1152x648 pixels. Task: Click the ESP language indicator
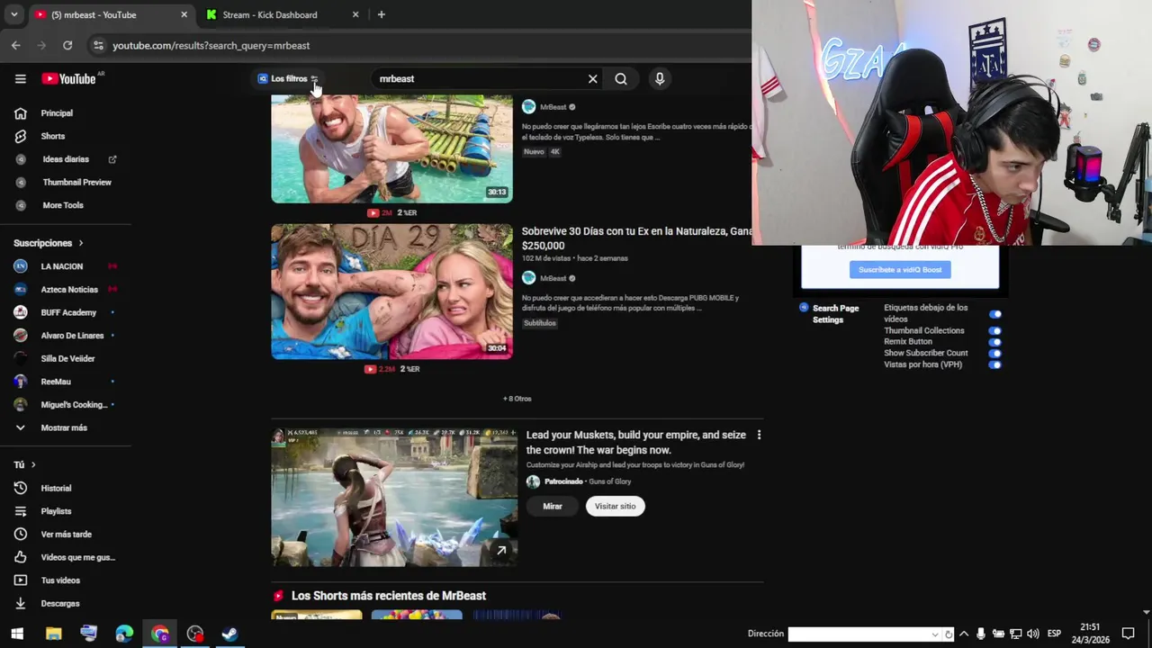click(x=1054, y=634)
